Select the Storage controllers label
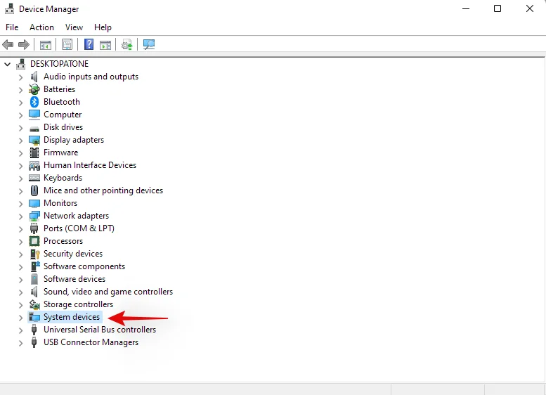546x395 pixels. pyautogui.click(x=78, y=304)
